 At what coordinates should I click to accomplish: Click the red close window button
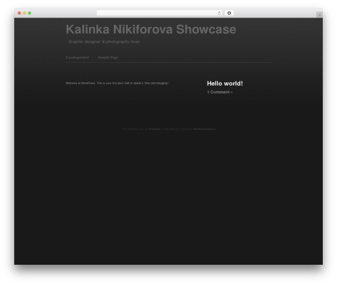[x=20, y=13]
